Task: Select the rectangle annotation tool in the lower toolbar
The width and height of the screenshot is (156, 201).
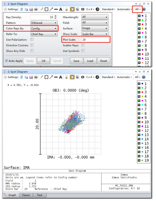Action: pyautogui.click(x=46, y=77)
